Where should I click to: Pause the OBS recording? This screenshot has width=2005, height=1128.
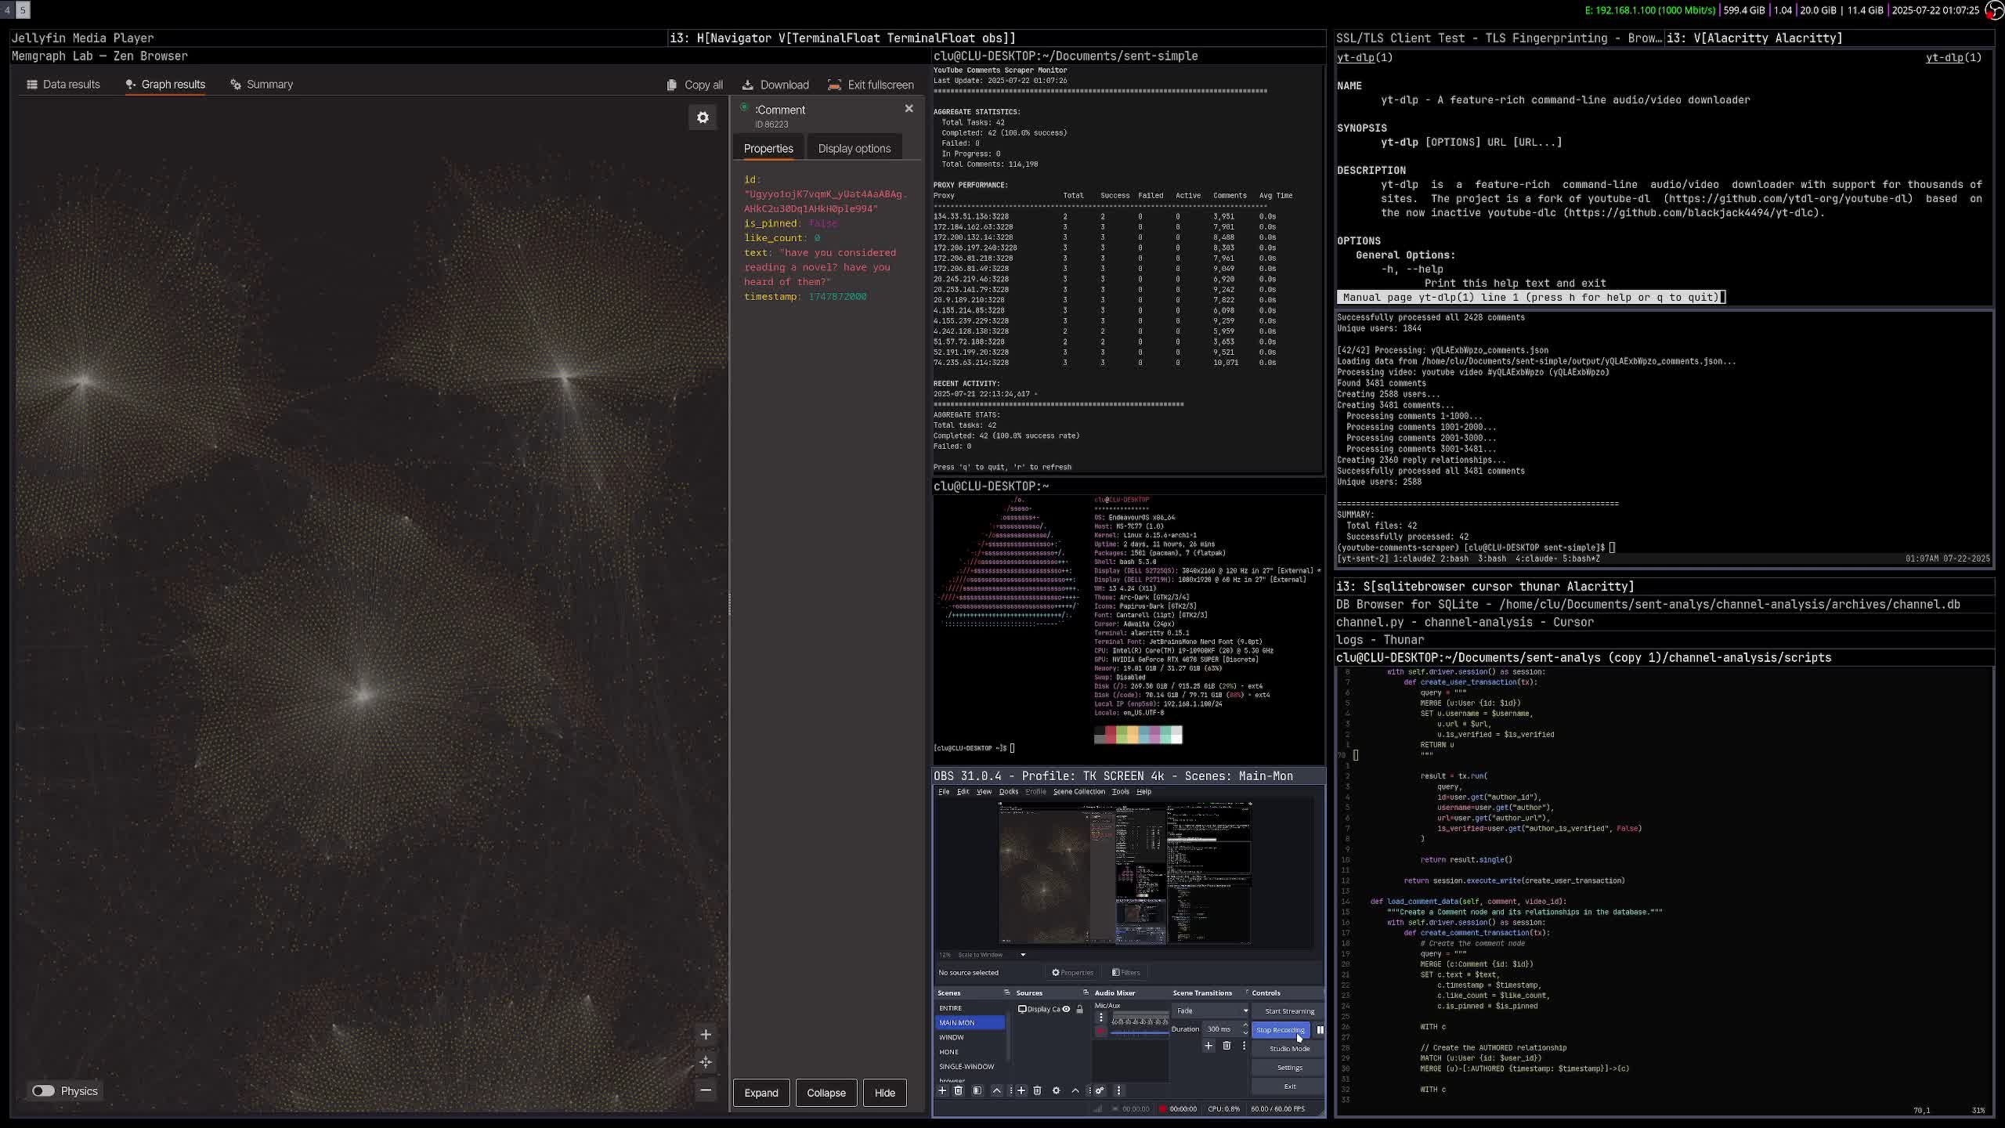tap(1320, 1030)
